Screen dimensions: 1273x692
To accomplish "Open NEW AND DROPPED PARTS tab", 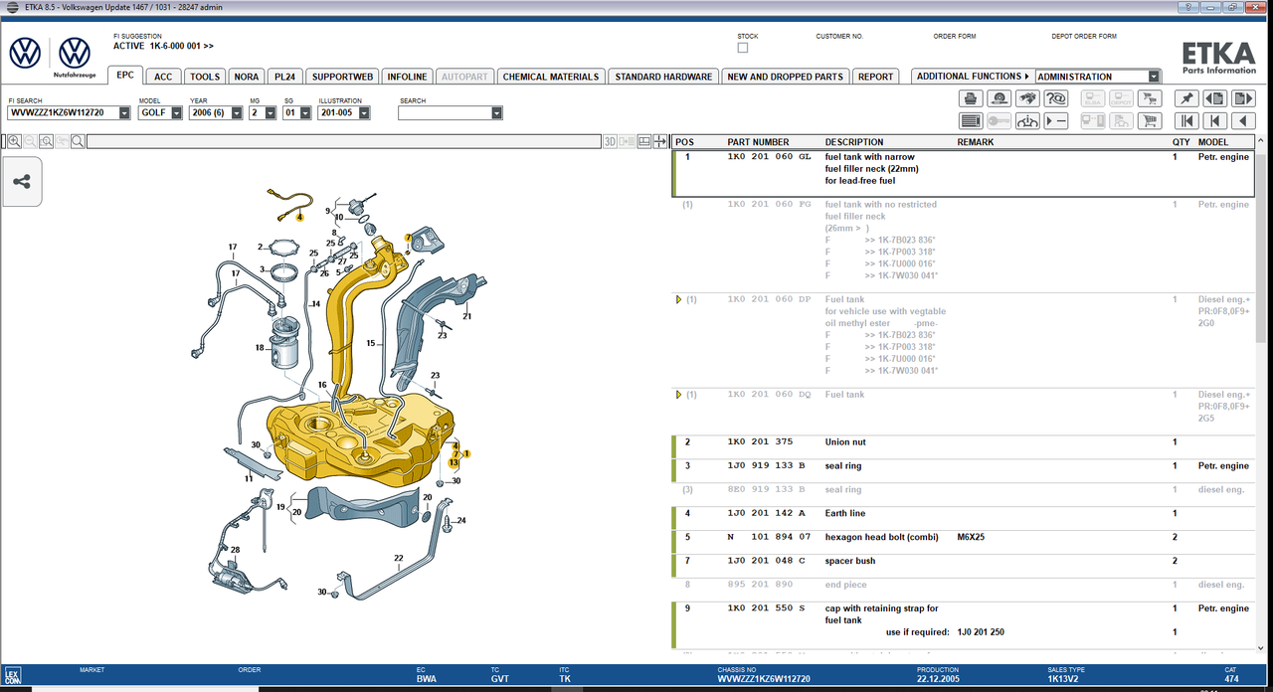I will [785, 77].
